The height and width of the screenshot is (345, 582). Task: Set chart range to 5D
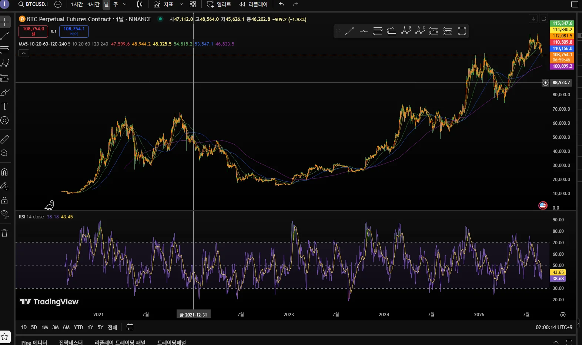tap(34, 327)
